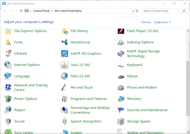Click the Sound speaker icon
Image resolution: width=190 pixels, height=134 pixels.
pos(8,121)
